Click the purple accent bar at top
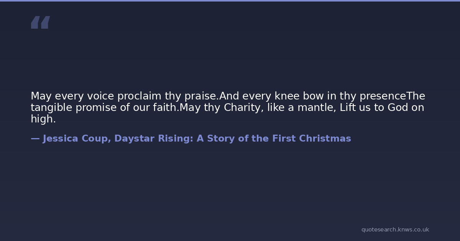460x241 pixels. tap(230, 1)
